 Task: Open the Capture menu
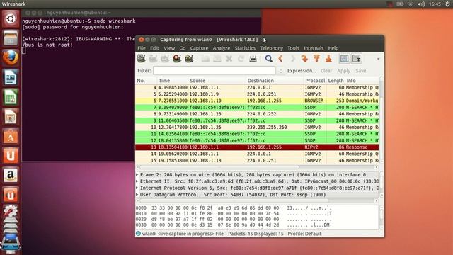199,48
